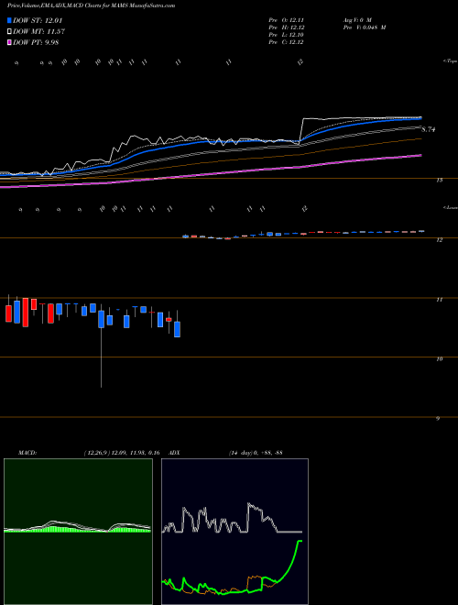Open the MACD indicator panel
This screenshot has height=605, width=458.
tap(78, 532)
